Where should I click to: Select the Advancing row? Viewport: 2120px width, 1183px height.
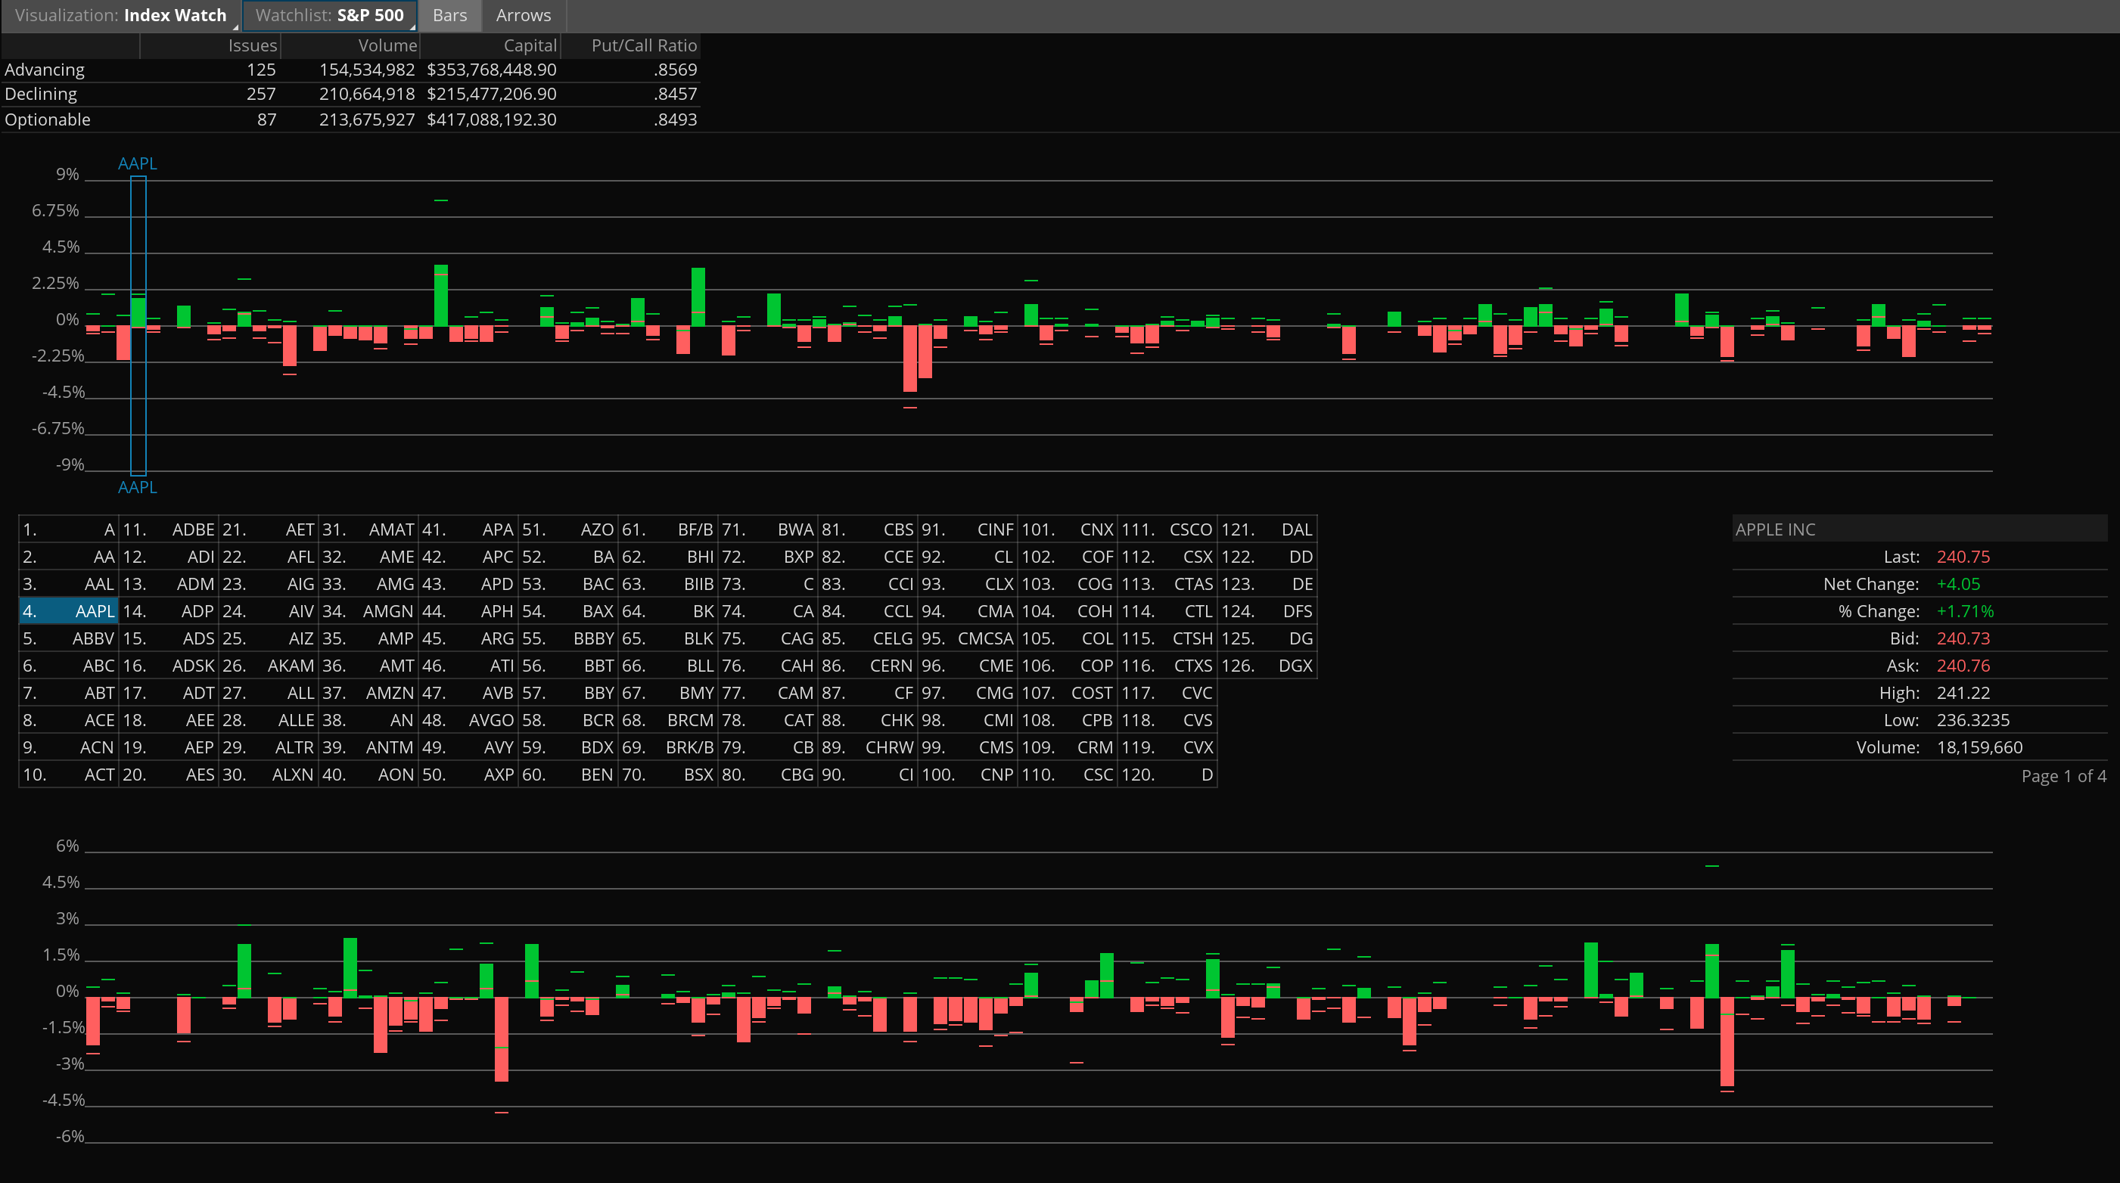pos(45,70)
